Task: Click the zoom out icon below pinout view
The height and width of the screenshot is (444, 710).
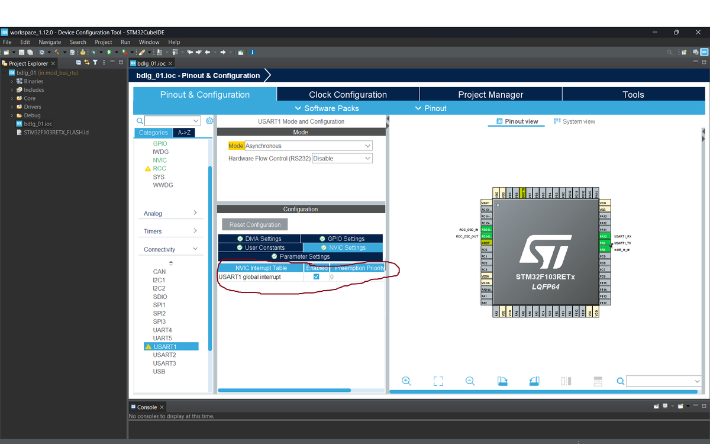Action: (470, 381)
